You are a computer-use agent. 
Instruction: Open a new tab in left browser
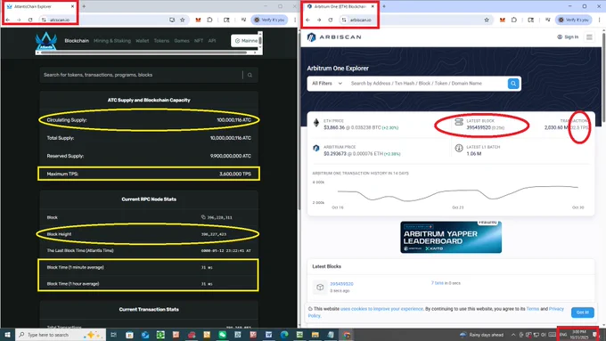pos(84,6)
